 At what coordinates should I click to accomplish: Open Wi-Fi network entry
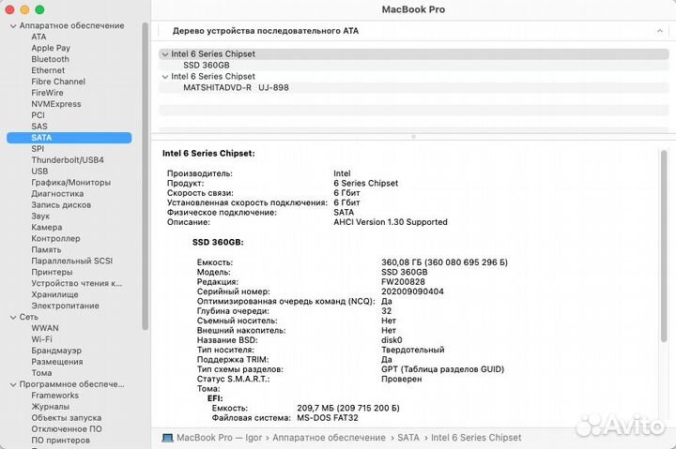tap(41, 339)
